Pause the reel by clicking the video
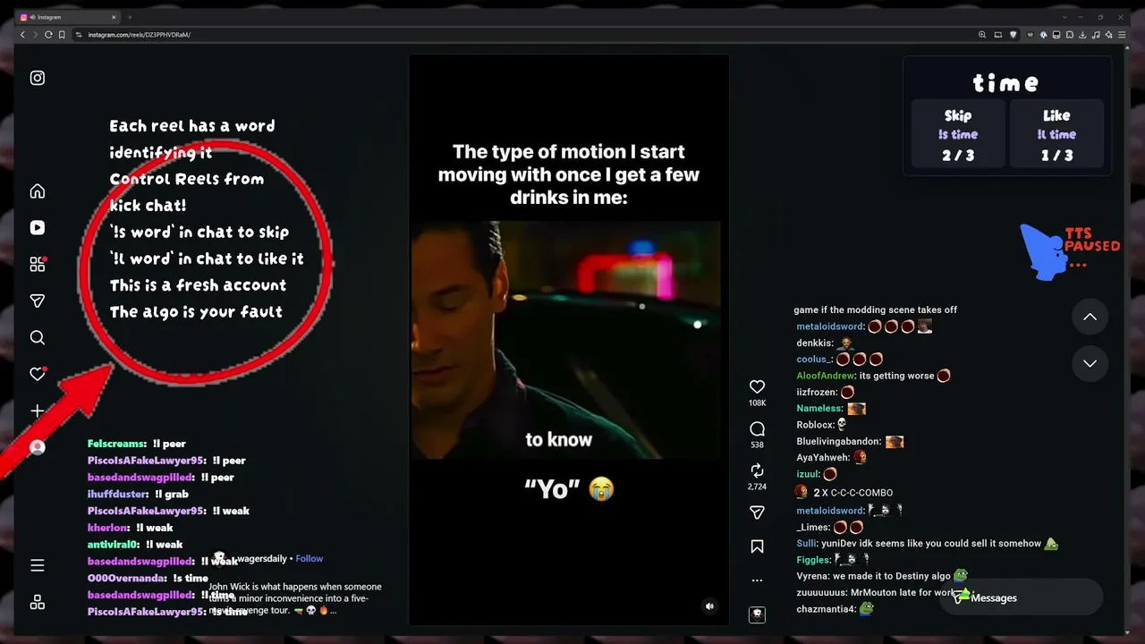The width and height of the screenshot is (1145, 644). click(x=569, y=340)
